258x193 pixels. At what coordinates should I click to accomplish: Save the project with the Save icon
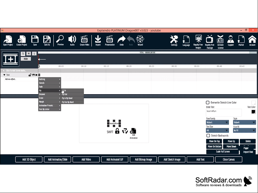tap(35, 41)
